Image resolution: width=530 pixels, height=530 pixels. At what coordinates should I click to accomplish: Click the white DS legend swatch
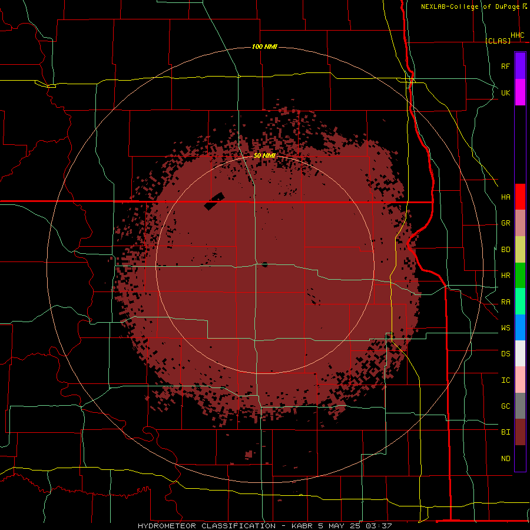[x=520, y=353]
